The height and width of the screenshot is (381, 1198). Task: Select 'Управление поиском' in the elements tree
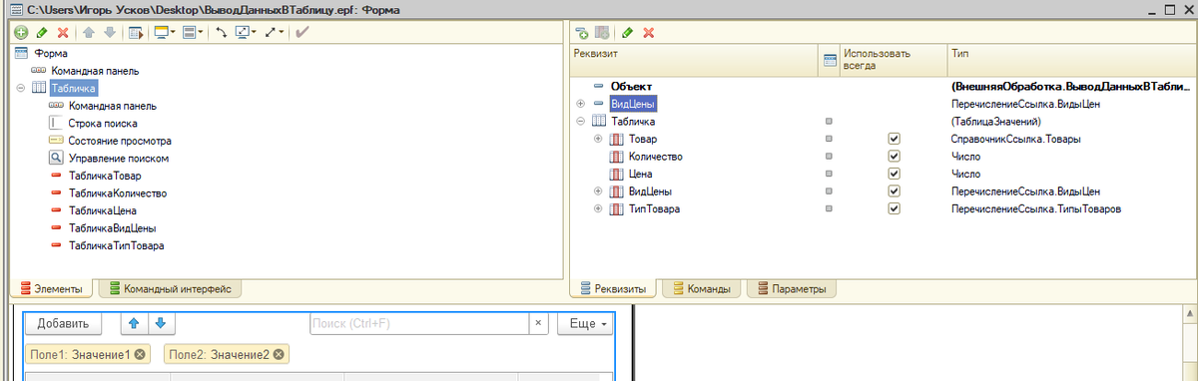[x=119, y=158]
